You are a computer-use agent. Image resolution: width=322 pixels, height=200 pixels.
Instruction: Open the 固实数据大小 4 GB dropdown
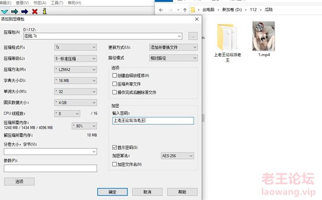75,102
